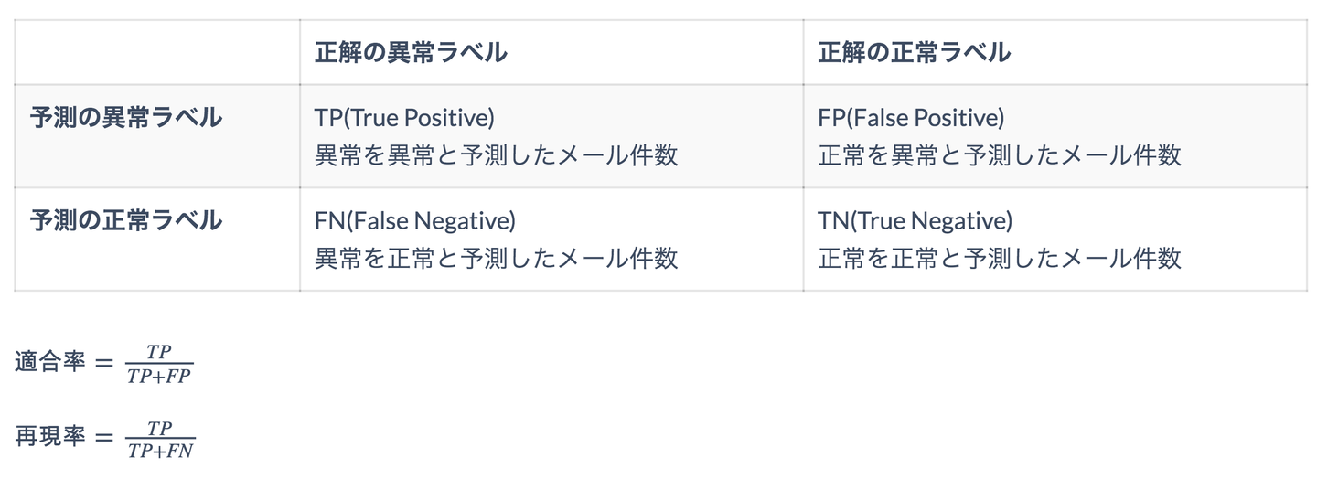Click the 正解の正常ラベル column header
The width and height of the screenshot is (1317, 479).
[x=915, y=53]
